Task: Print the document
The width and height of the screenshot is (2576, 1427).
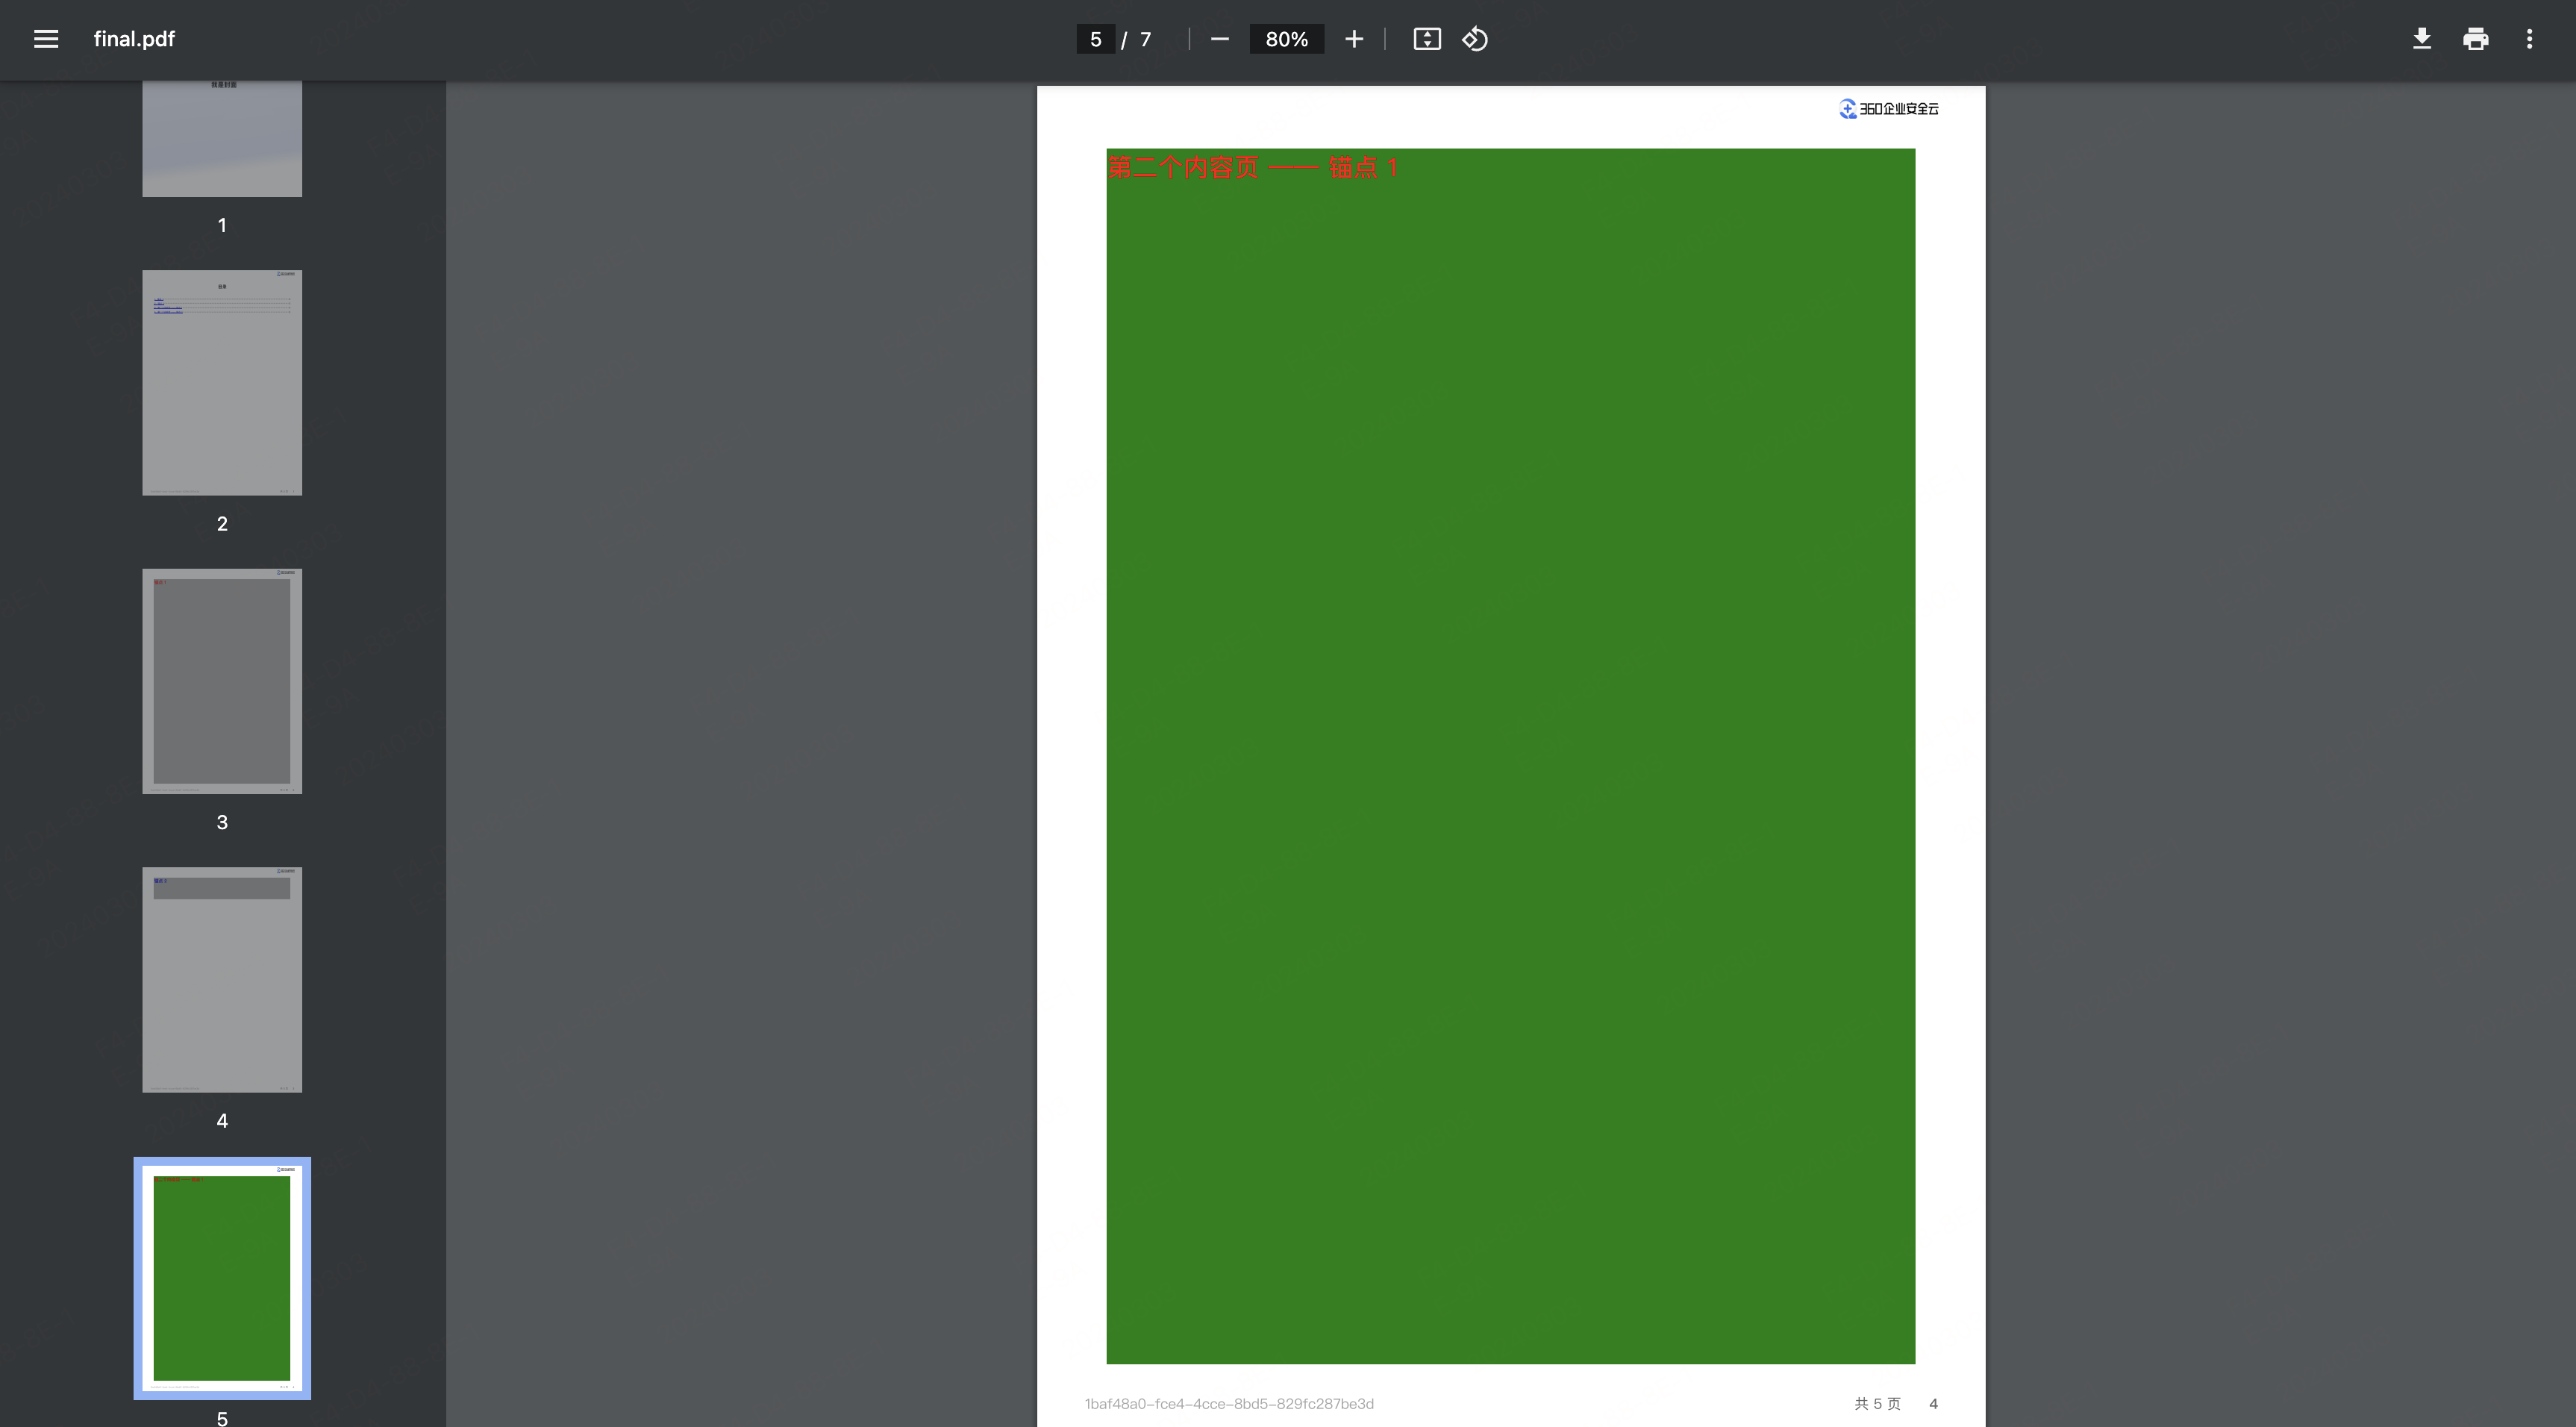Action: [x=2475, y=39]
